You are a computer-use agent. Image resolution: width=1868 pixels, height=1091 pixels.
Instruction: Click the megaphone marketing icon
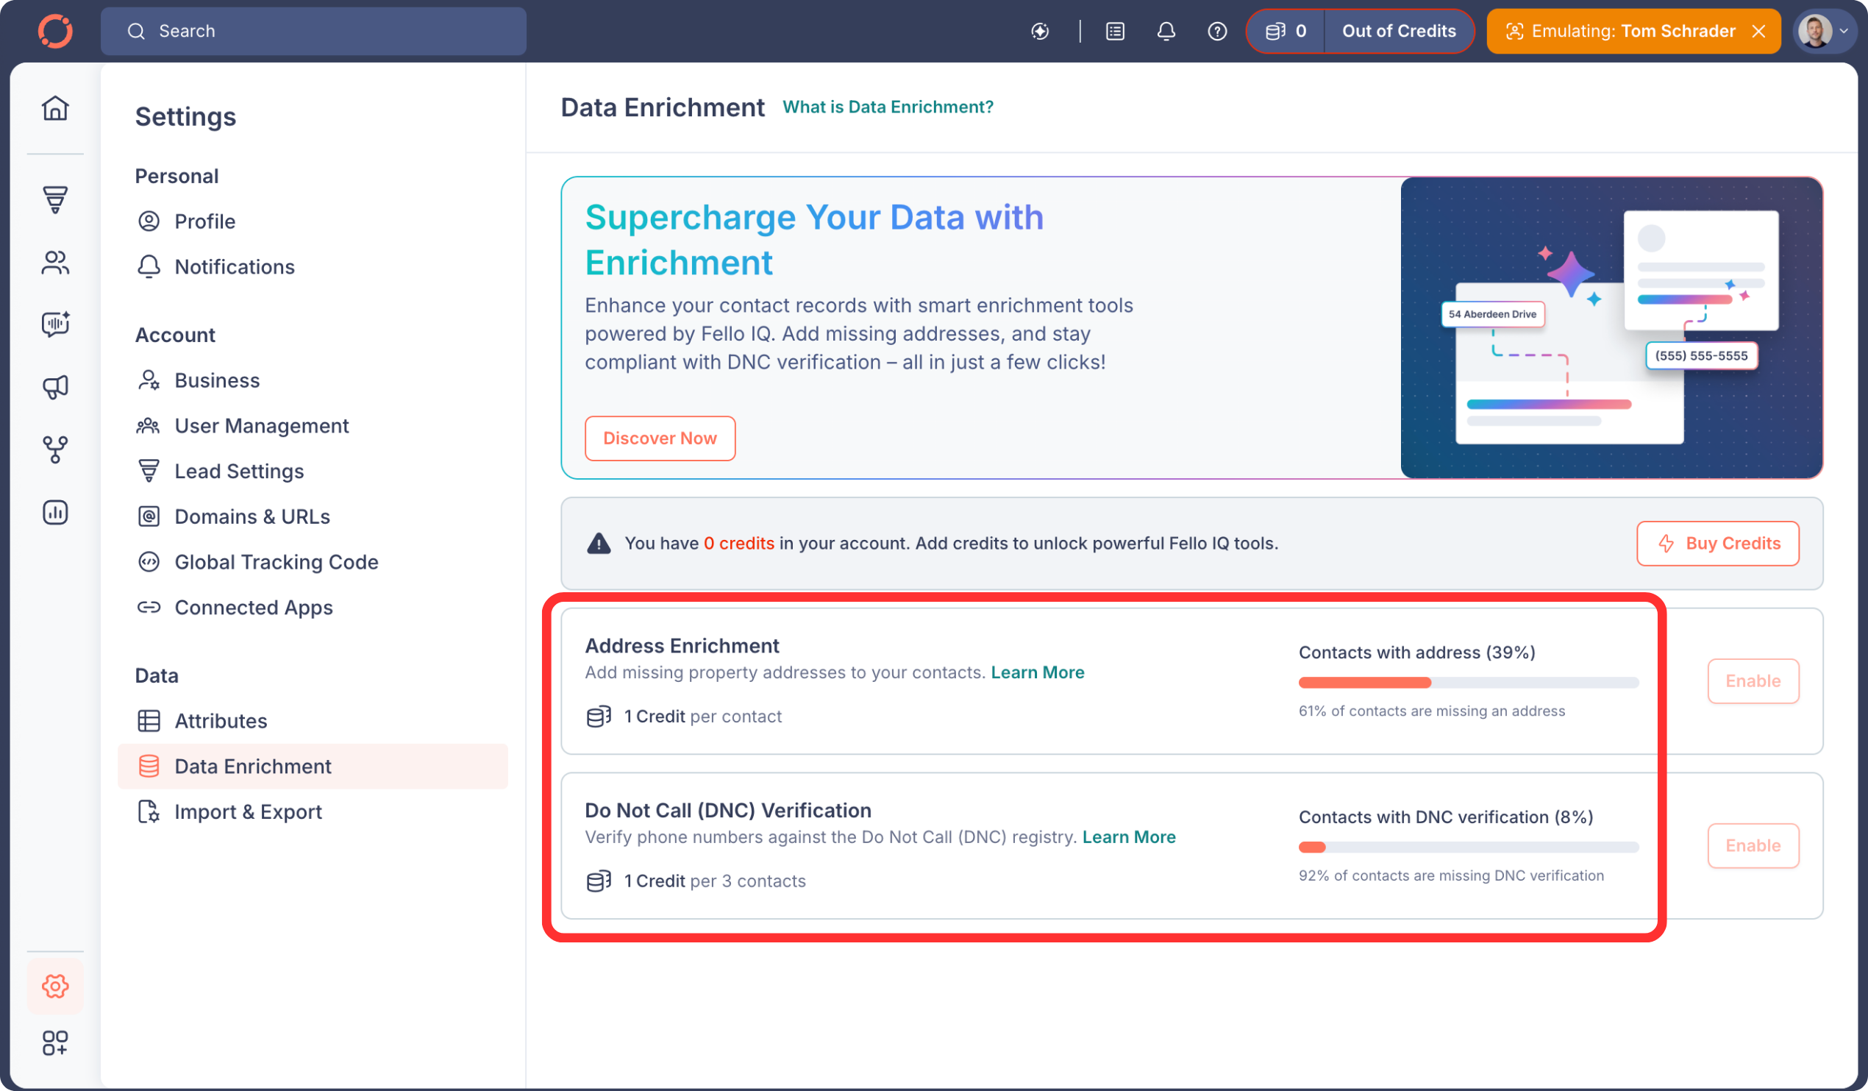tap(56, 385)
